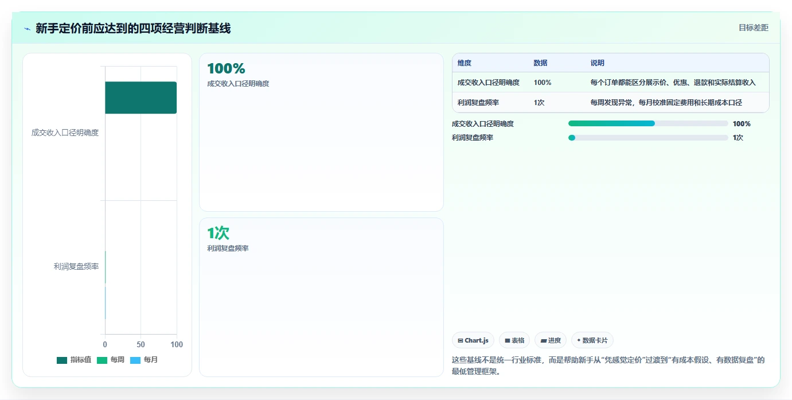The width and height of the screenshot is (792, 400).
Task: Click table data cell 100%
Action: (x=543, y=83)
